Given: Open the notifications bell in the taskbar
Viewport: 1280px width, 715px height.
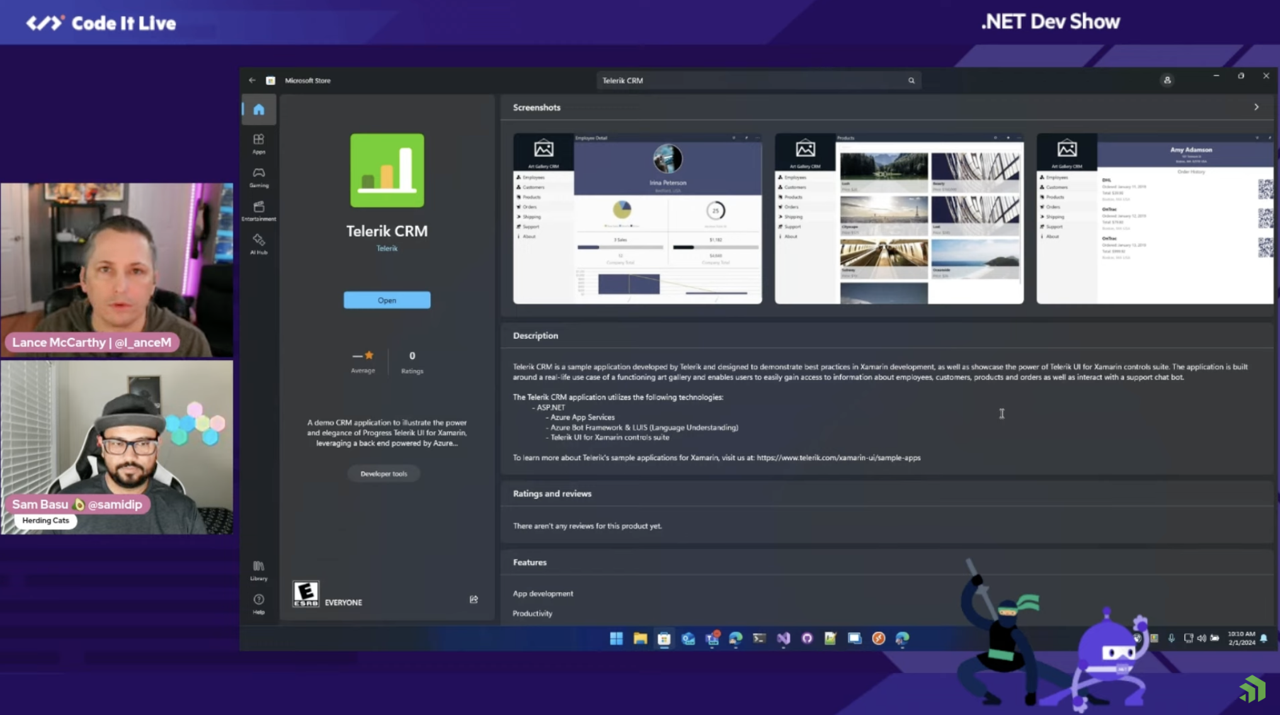Looking at the screenshot, I should (1264, 638).
